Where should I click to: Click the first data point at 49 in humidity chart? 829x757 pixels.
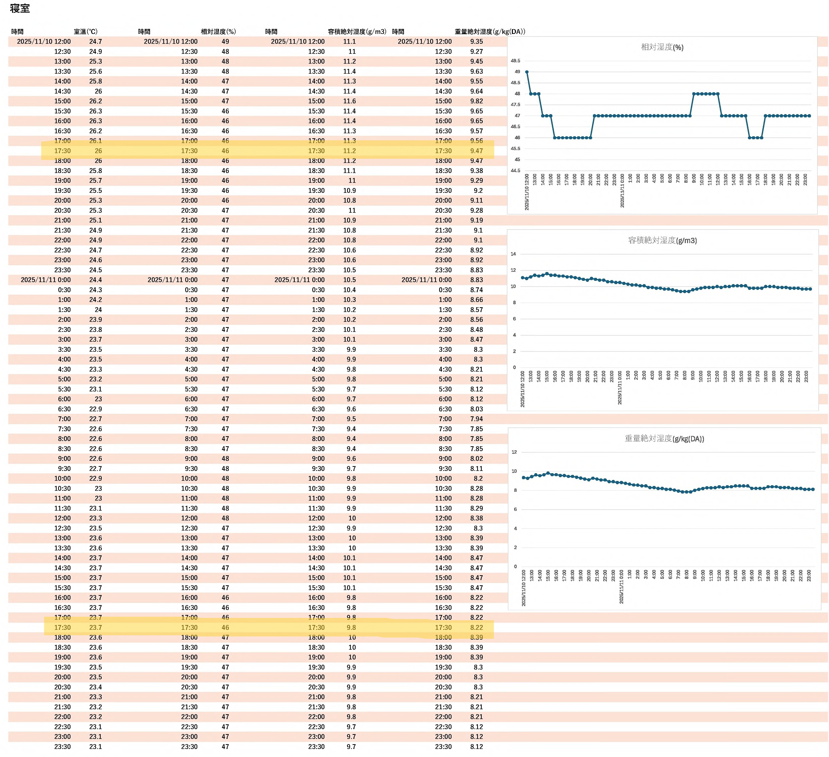(527, 72)
